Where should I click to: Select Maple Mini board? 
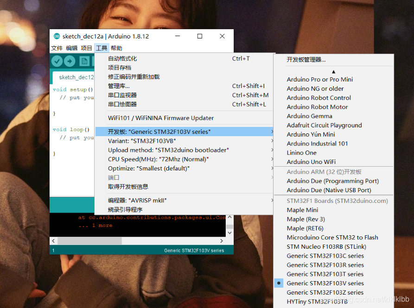coord(334,210)
